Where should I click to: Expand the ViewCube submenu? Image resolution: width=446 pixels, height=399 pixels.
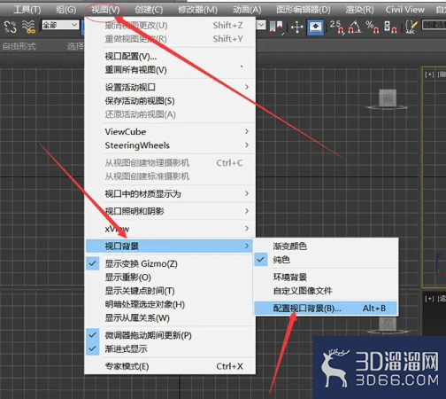[170, 131]
